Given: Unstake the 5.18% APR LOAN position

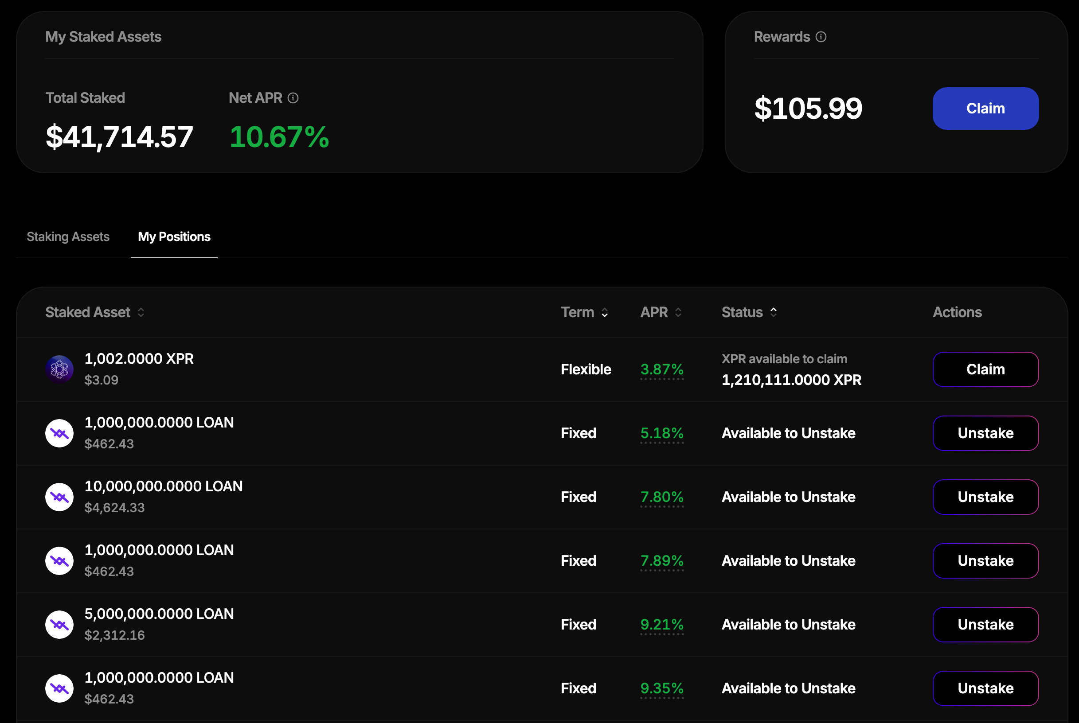Looking at the screenshot, I should [985, 433].
